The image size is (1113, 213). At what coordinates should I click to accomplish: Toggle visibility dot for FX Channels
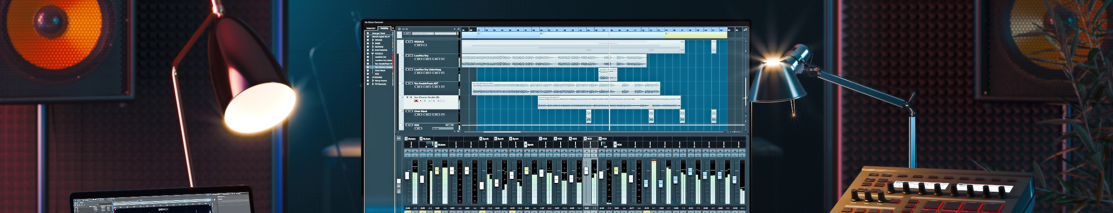(368, 84)
